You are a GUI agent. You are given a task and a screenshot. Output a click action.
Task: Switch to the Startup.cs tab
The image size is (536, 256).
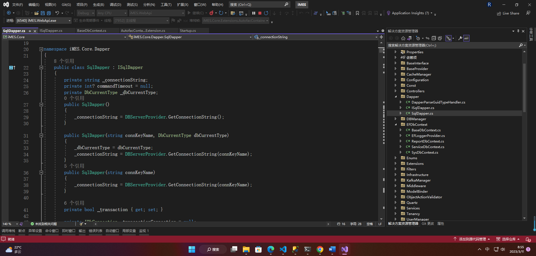pos(188,31)
